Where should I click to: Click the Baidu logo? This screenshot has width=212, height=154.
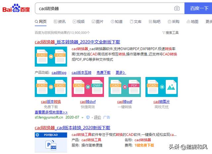(16, 8)
